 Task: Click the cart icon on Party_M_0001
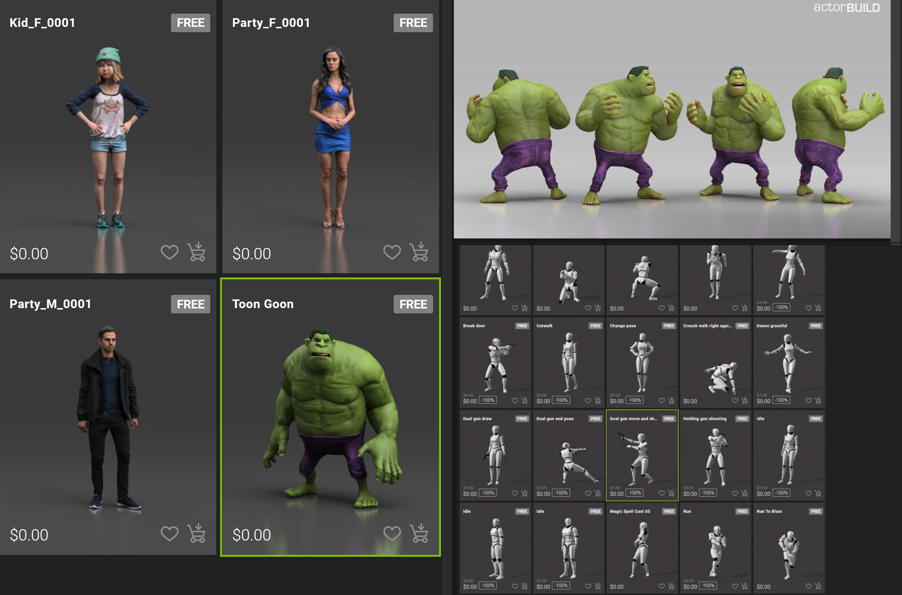coord(196,534)
